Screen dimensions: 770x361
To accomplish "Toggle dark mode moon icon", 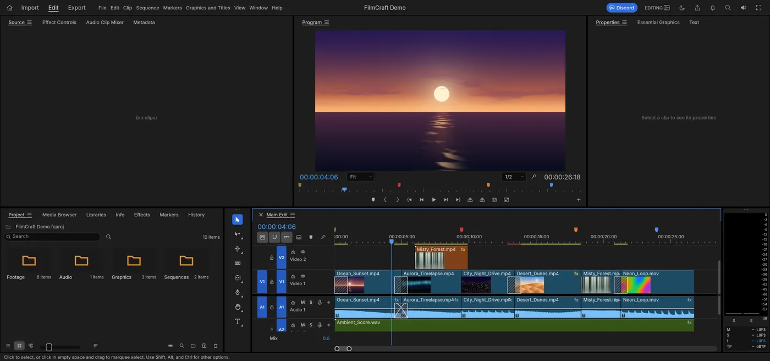I will click(682, 8).
